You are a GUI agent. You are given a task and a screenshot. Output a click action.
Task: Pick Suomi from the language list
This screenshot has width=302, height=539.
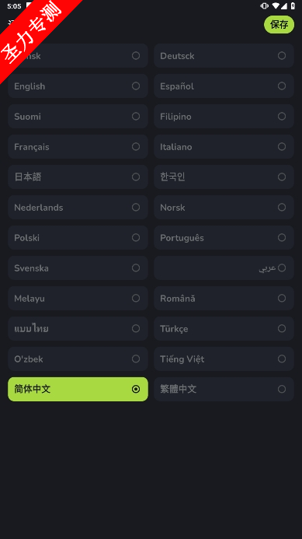[x=78, y=116]
